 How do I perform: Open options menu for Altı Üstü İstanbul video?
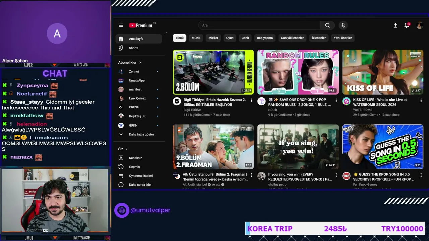point(251,175)
